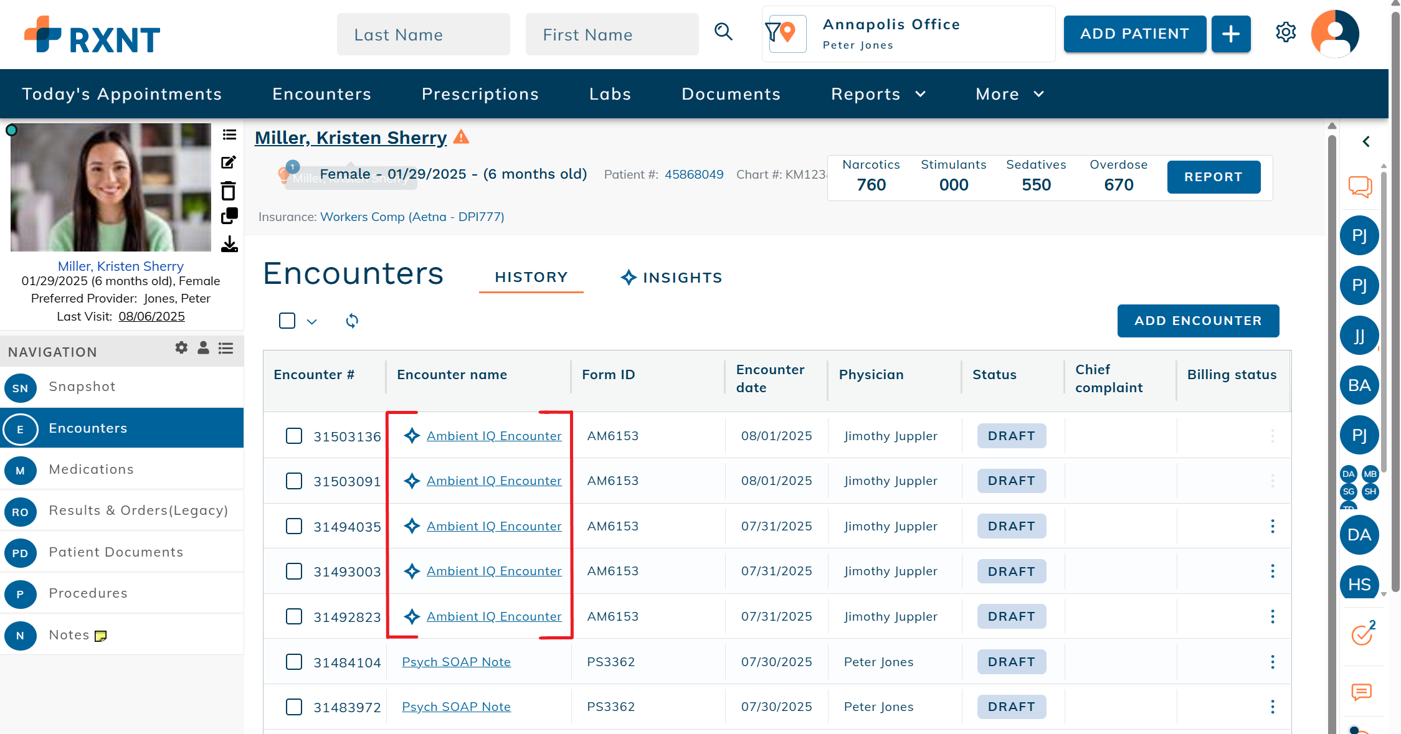Refresh the encounters list

pos(352,321)
